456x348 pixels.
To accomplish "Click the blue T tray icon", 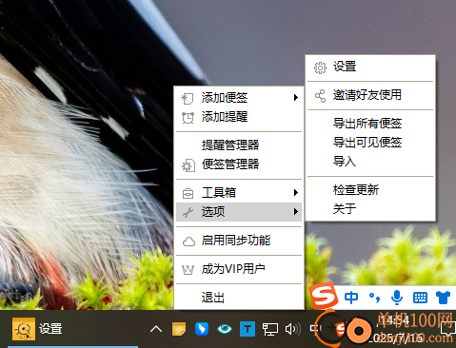I will pyautogui.click(x=248, y=329).
